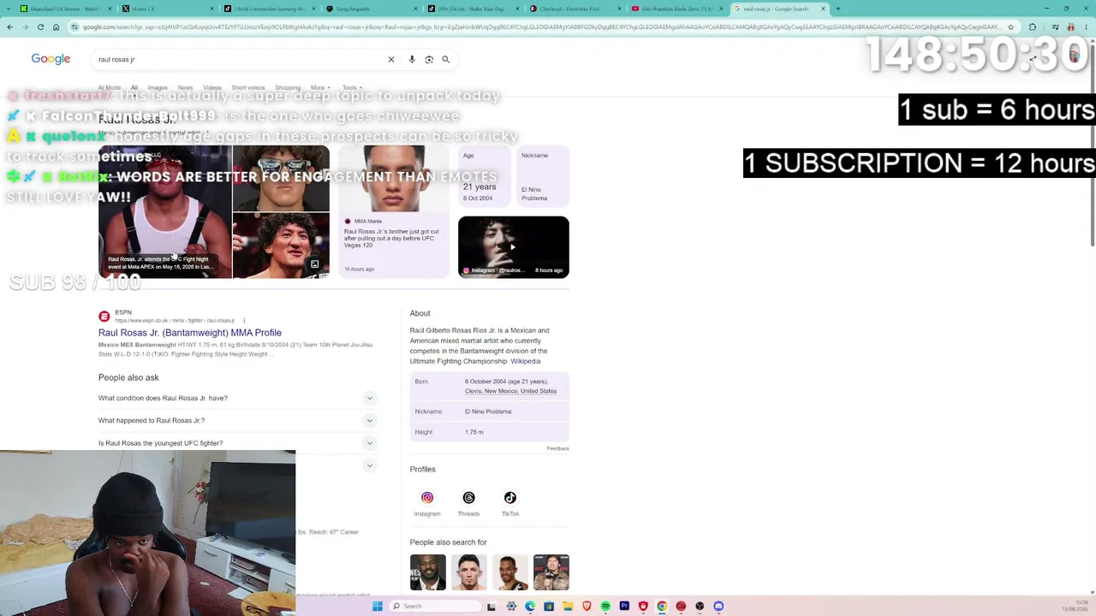Screen dimensions: 1096x616
Task: Open the TikTok profile icon
Action: coord(510,498)
